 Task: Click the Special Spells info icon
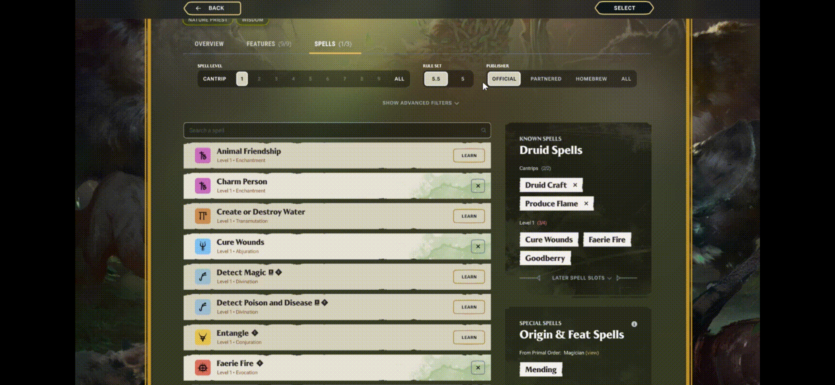[634, 324]
